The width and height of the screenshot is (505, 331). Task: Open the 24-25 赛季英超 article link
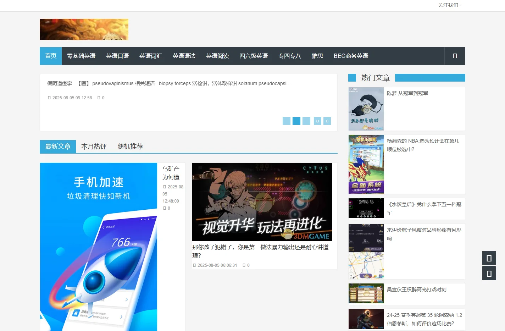point(424,319)
